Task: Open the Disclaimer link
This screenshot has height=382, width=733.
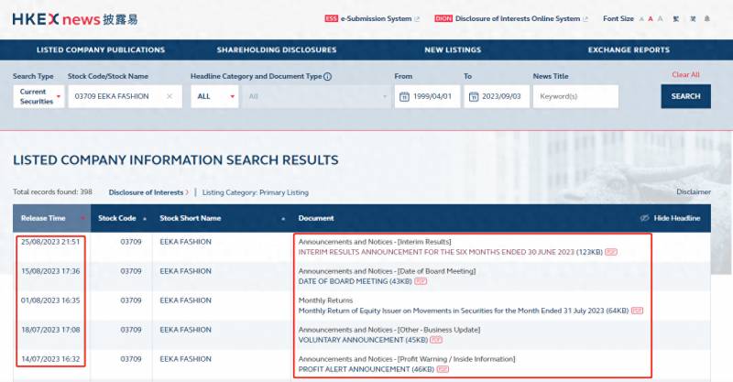Action: [694, 191]
